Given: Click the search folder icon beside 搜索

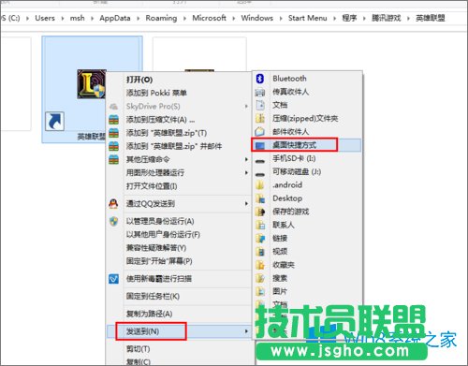Looking at the screenshot, I should 260,278.
